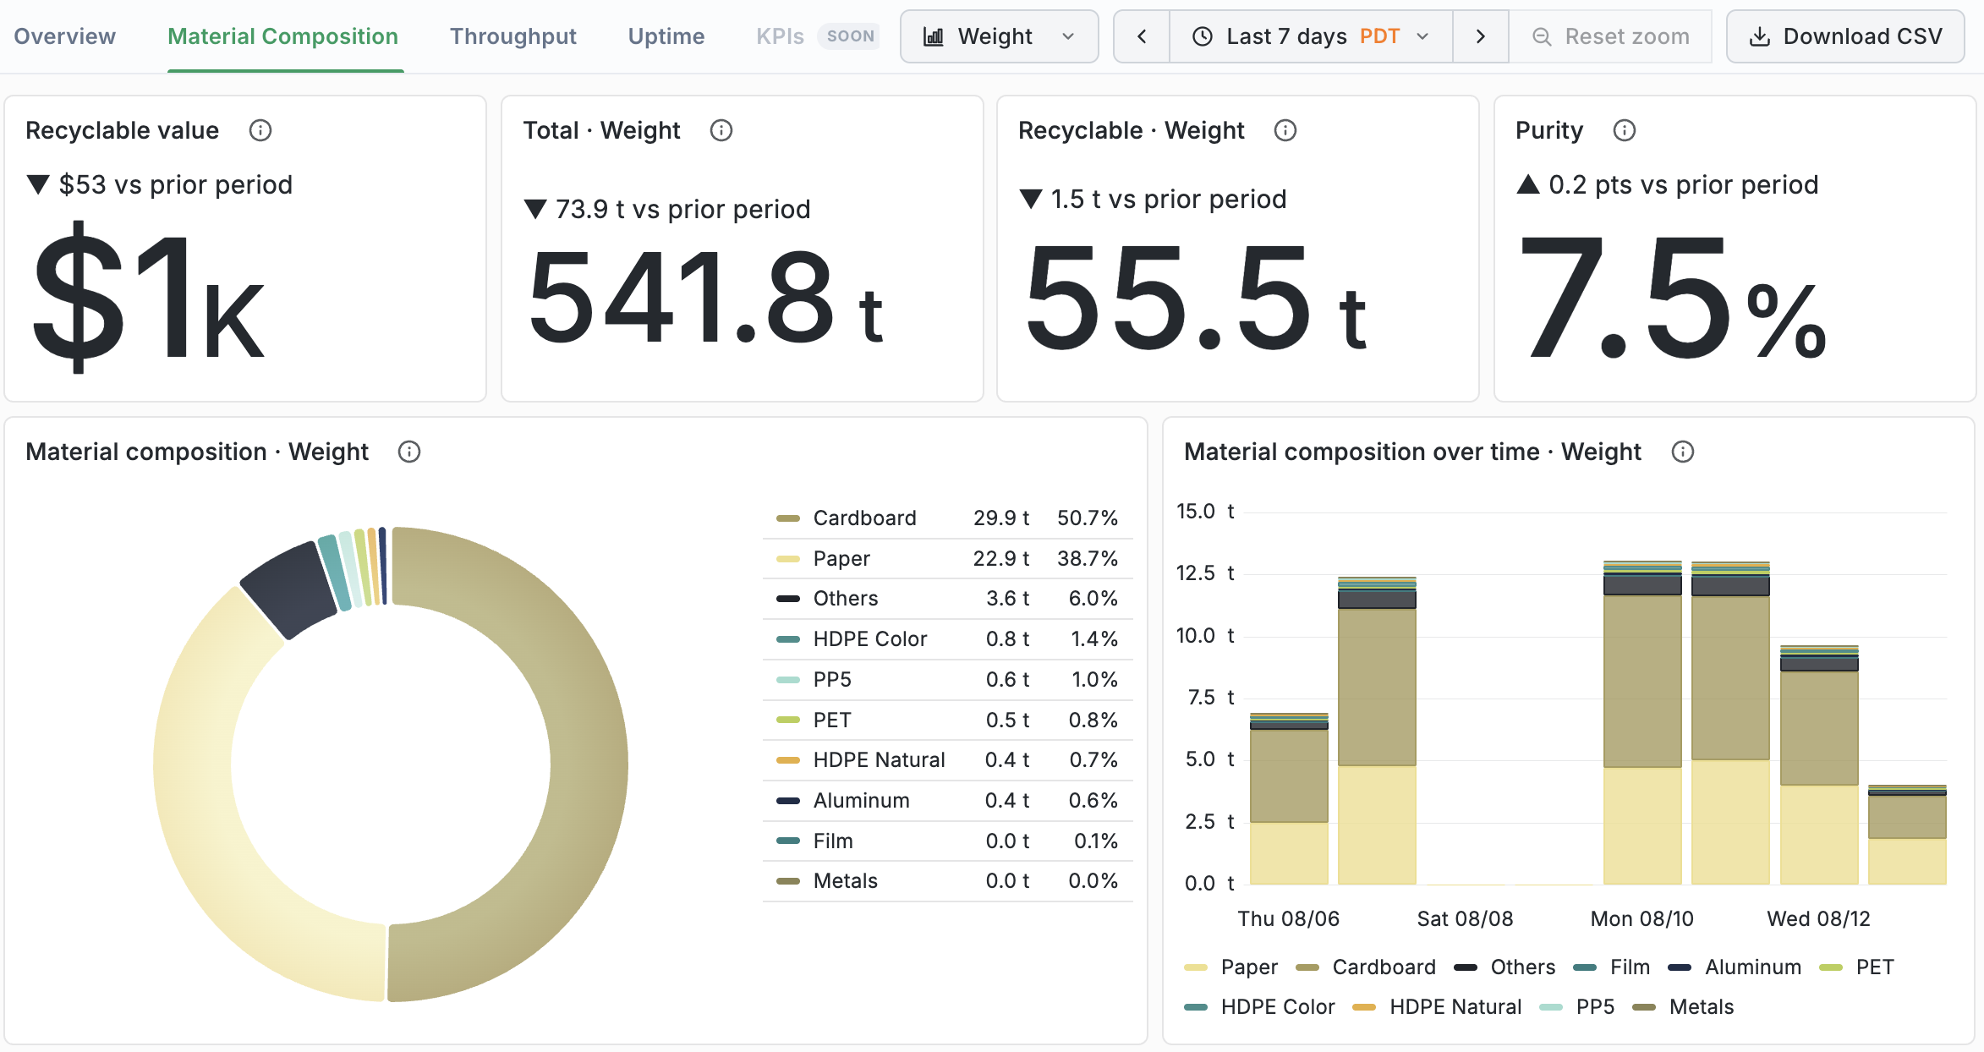Click the clock icon in date range selector
1984x1052 pixels.
coord(1203,36)
